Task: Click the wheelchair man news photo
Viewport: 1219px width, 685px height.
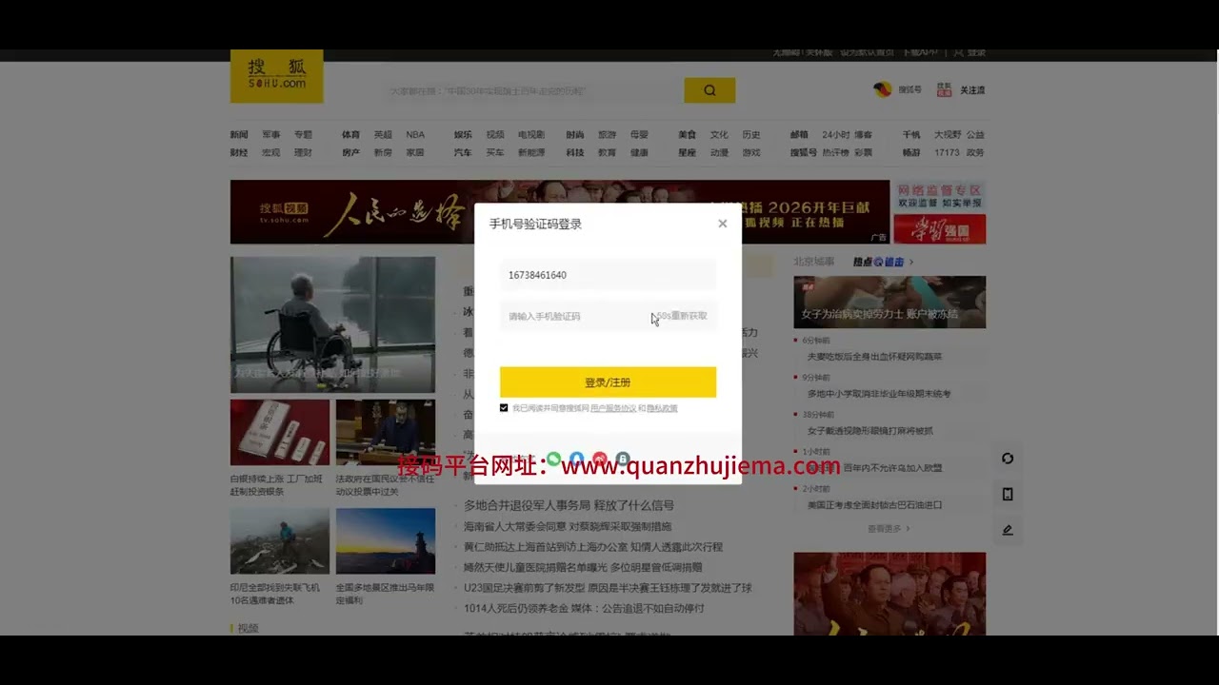Action: (332, 324)
